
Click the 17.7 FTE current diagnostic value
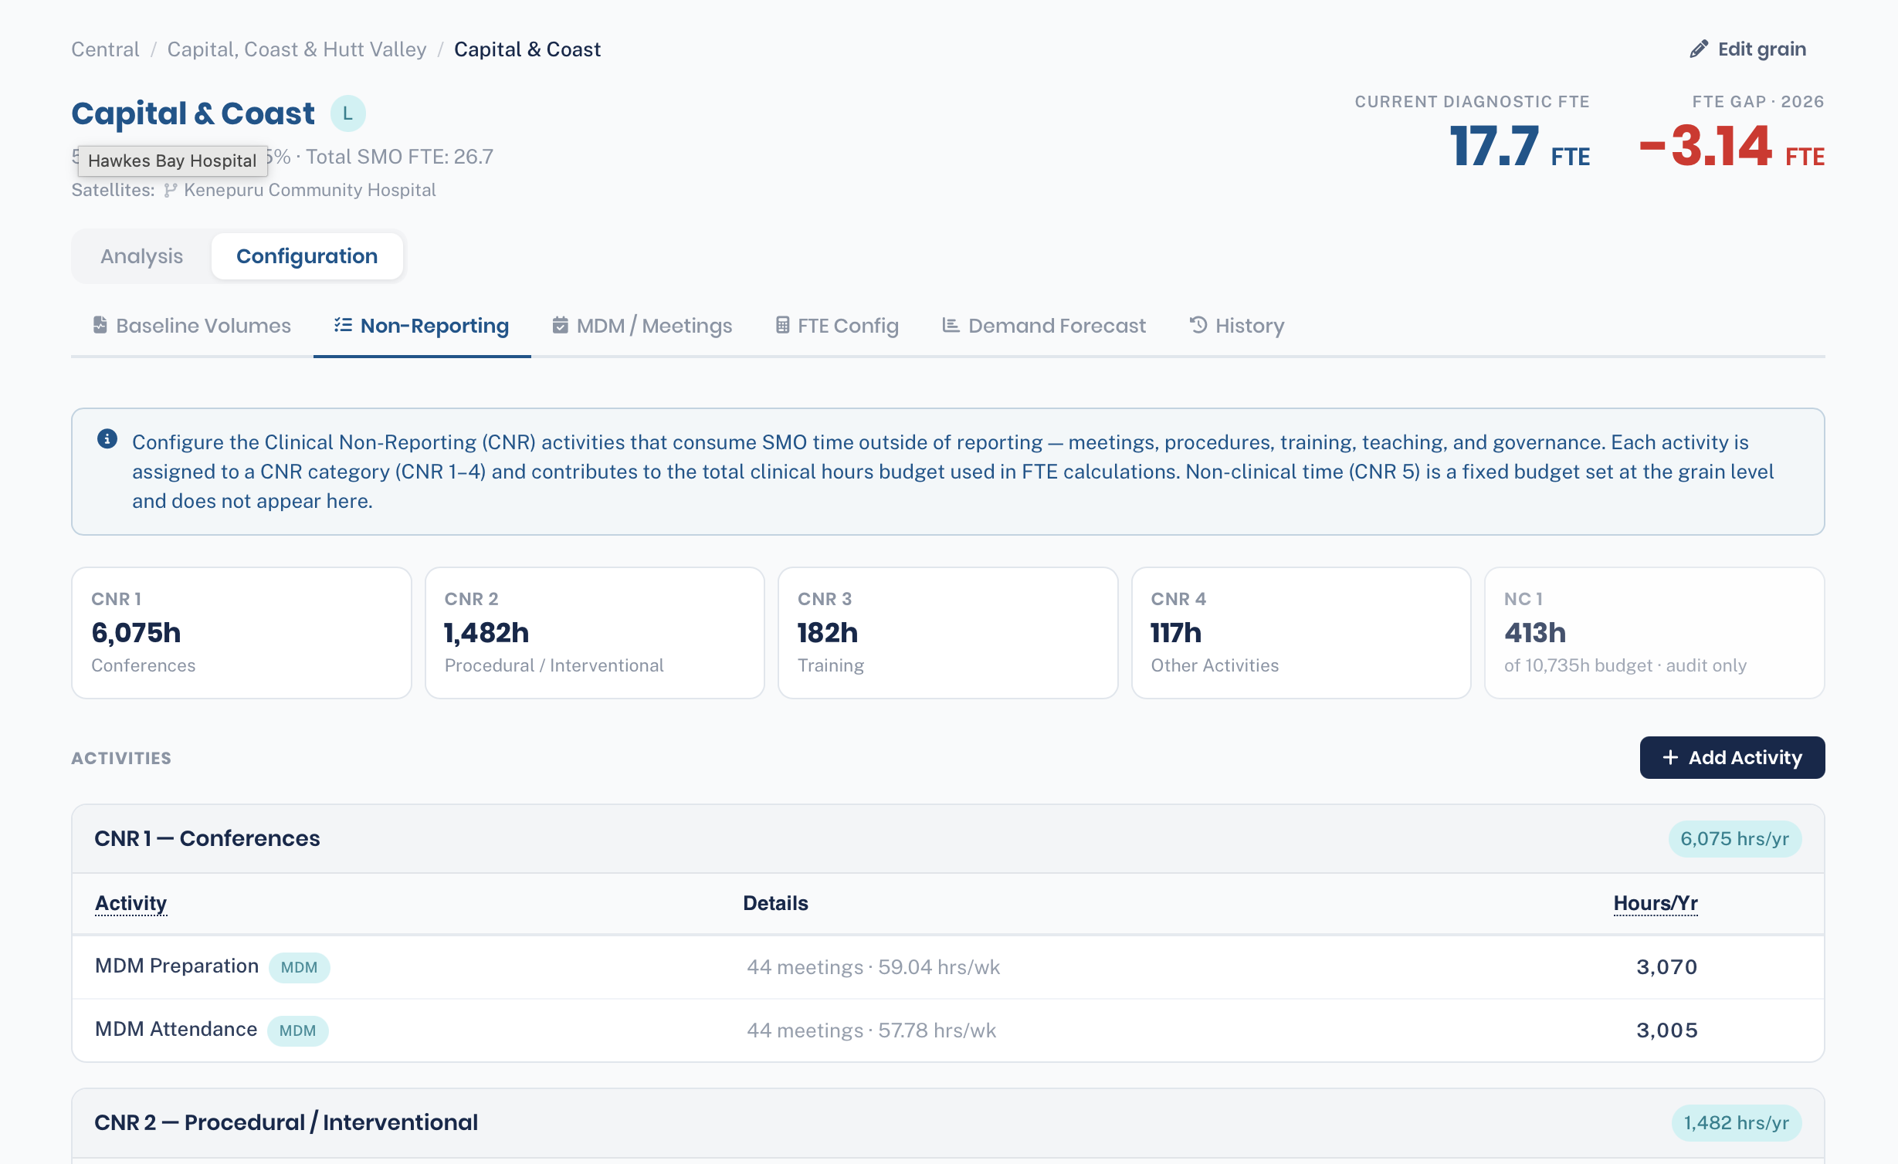coord(1520,147)
